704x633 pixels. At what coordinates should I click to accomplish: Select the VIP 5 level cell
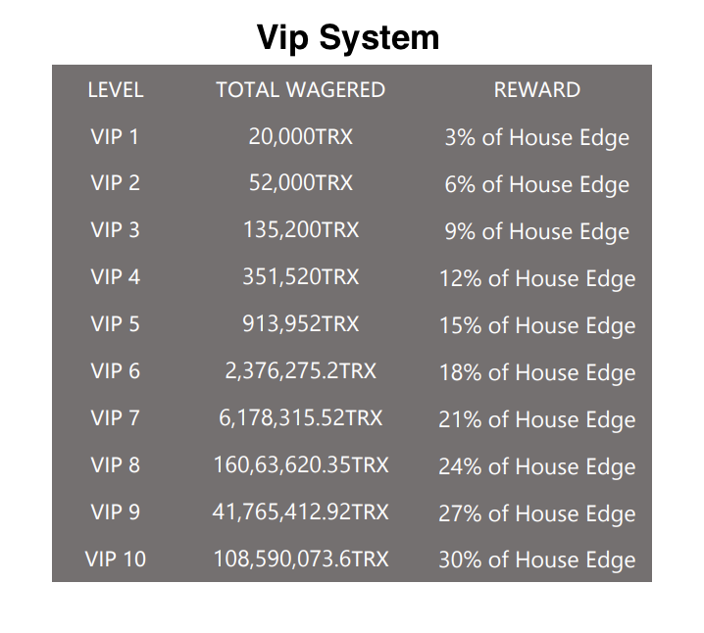point(116,324)
